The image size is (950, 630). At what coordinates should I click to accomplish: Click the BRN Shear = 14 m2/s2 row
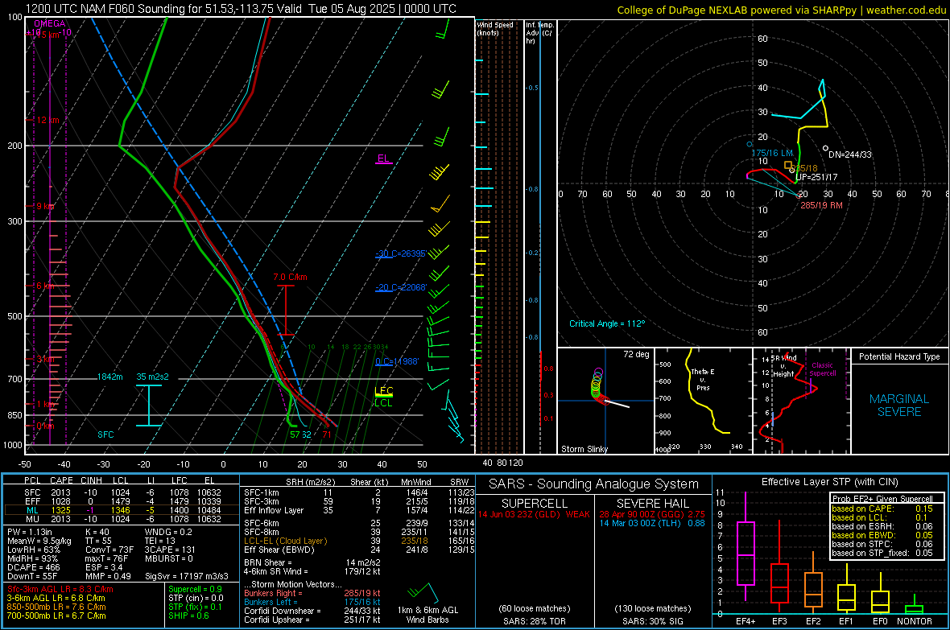tap(312, 562)
